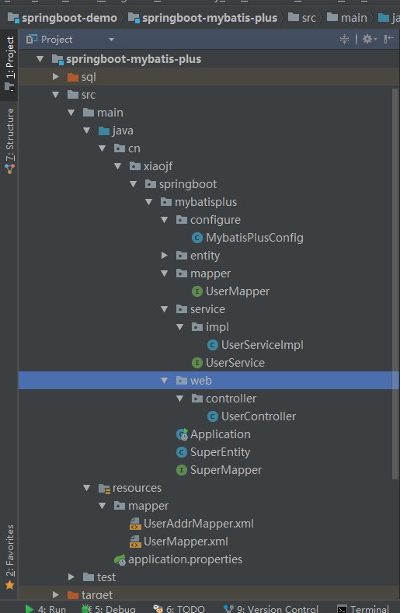The width and height of the screenshot is (400, 613).
Task: Open the 5: Debug tool window tab
Action: click(108, 609)
